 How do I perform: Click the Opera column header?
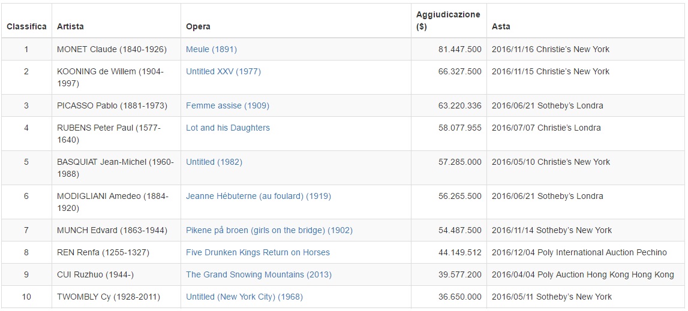coord(198,26)
